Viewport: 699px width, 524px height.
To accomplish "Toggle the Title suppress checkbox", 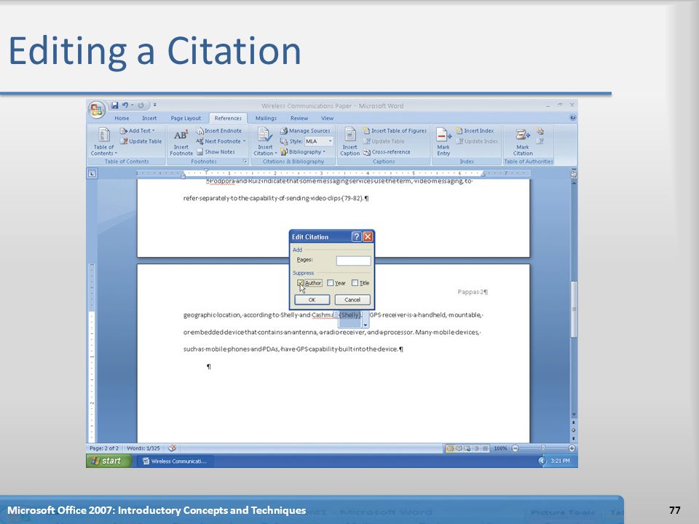I will pyautogui.click(x=355, y=283).
